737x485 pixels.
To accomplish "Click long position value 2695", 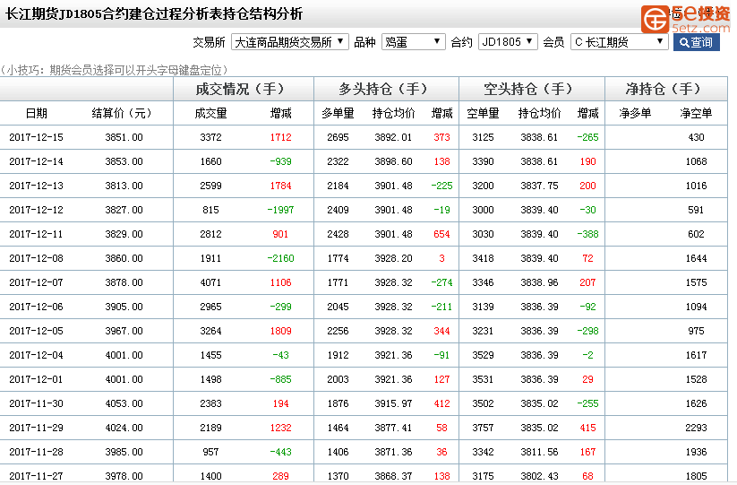I will tap(338, 137).
